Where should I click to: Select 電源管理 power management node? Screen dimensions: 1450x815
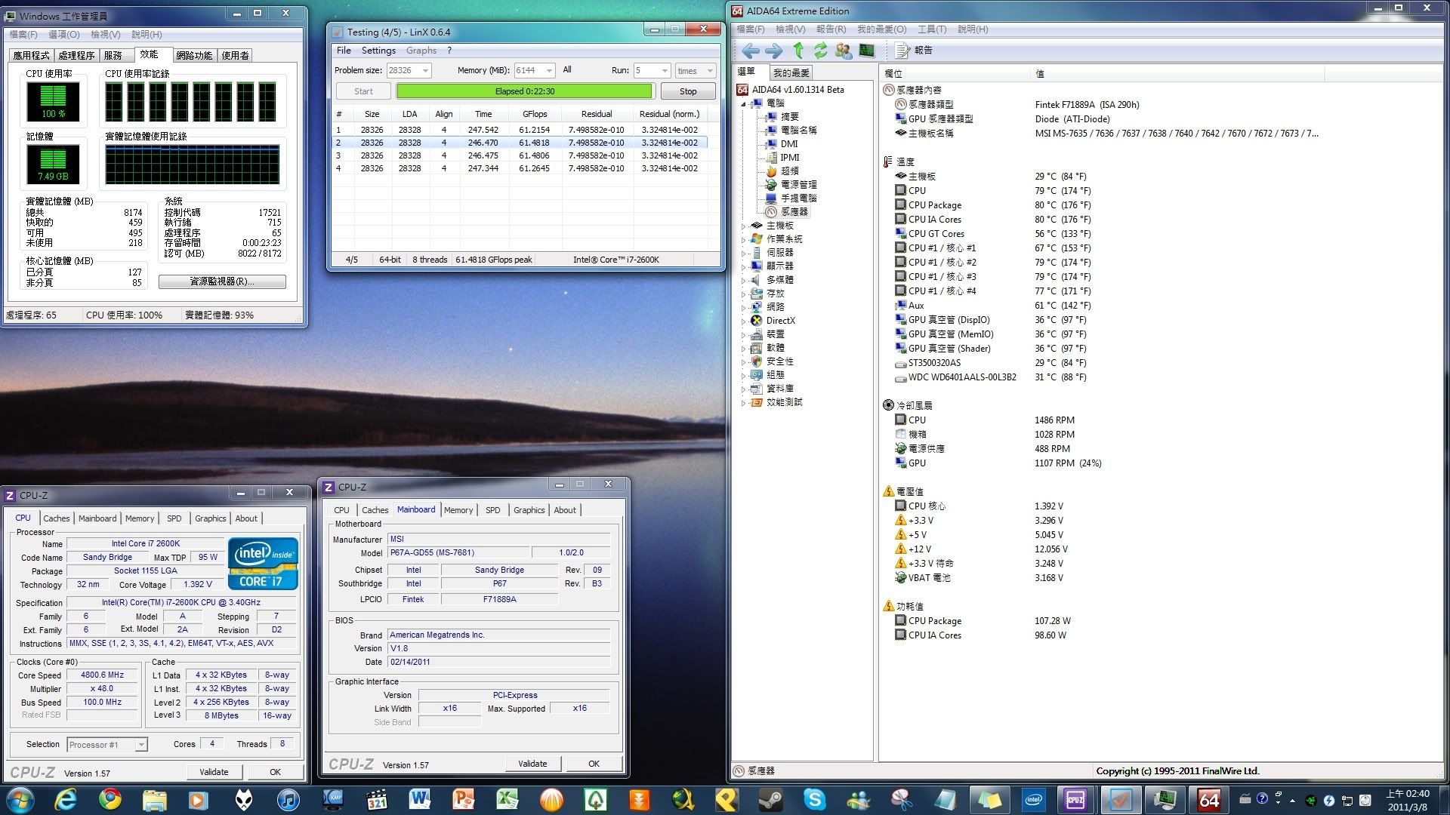coord(798,185)
